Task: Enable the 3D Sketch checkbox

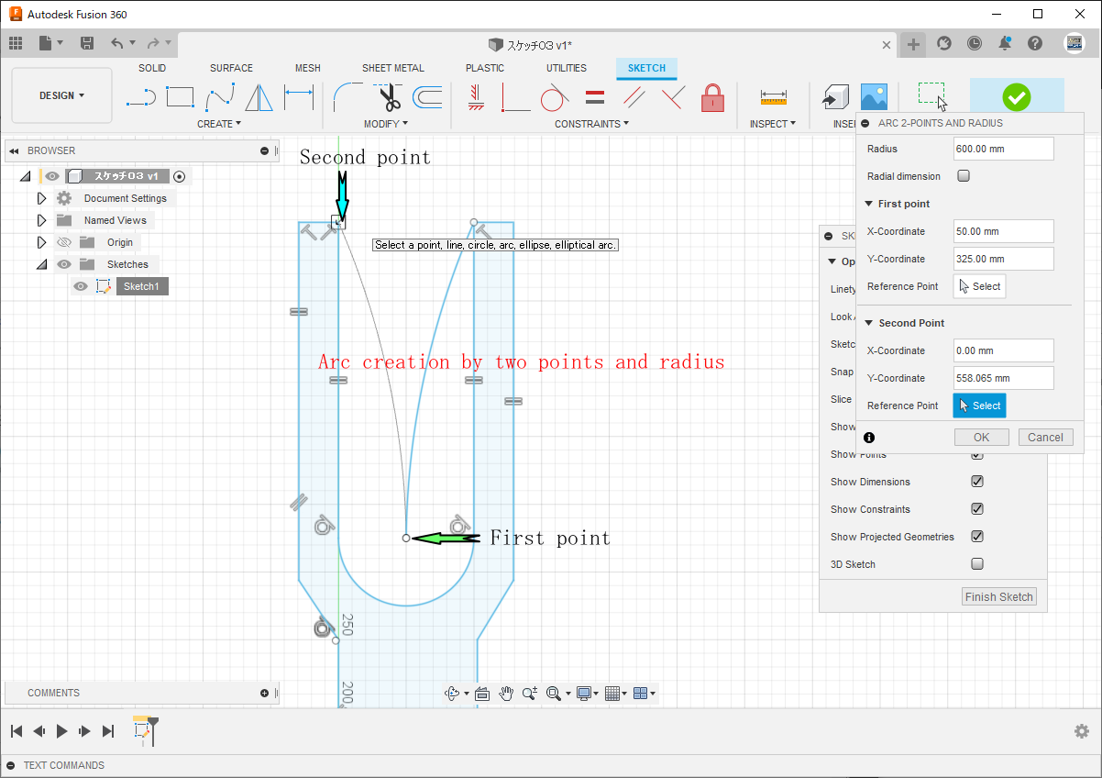Action: coord(977,564)
